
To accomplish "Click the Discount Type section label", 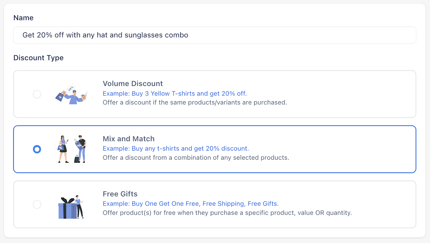I will [x=38, y=58].
